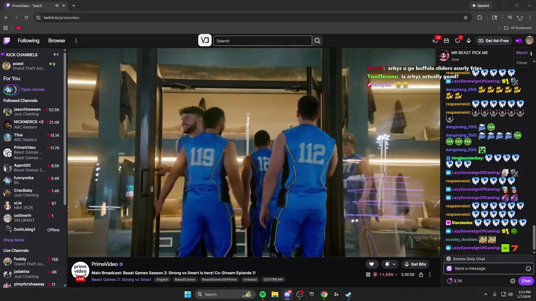536x301 pixels.
Task: Click the Twitch home logo
Action: pyautogui.click(x=7, y=41)
